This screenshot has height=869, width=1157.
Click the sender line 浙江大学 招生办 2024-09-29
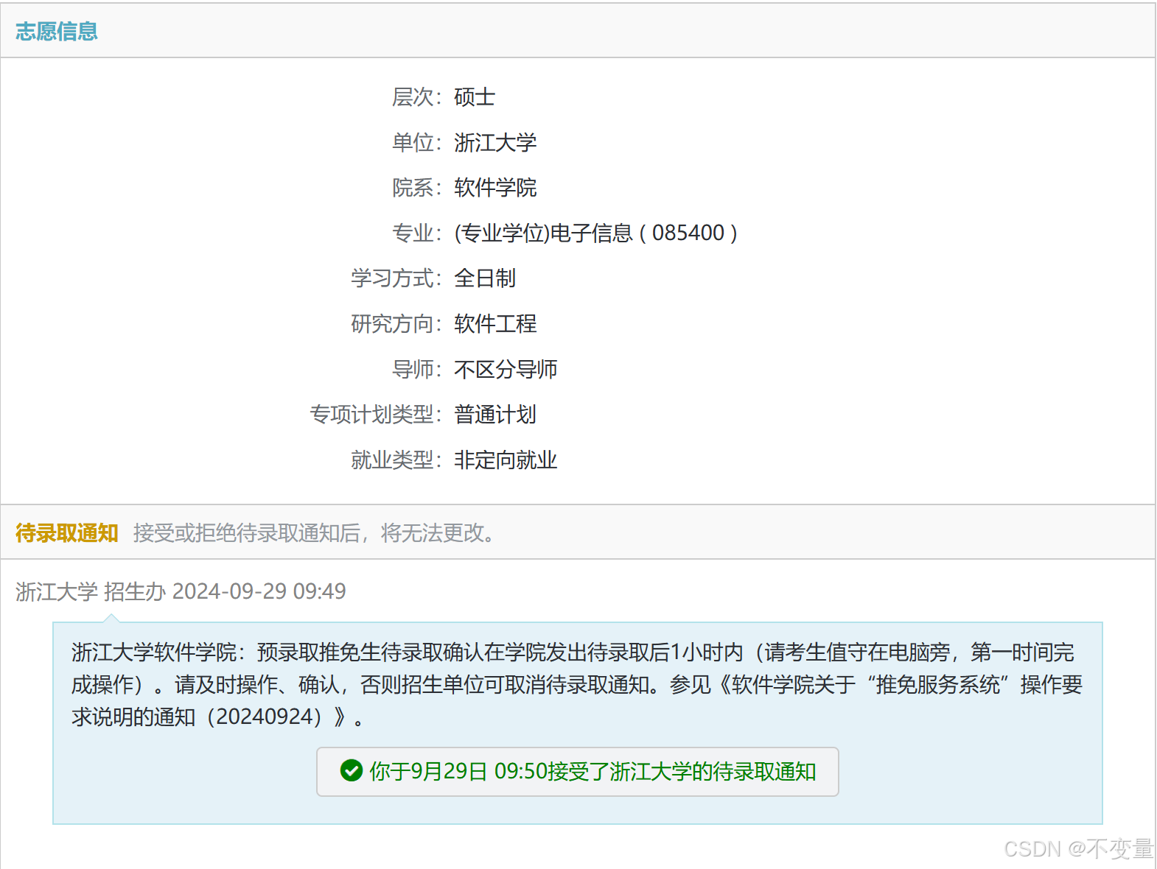[x=181, y=591]
